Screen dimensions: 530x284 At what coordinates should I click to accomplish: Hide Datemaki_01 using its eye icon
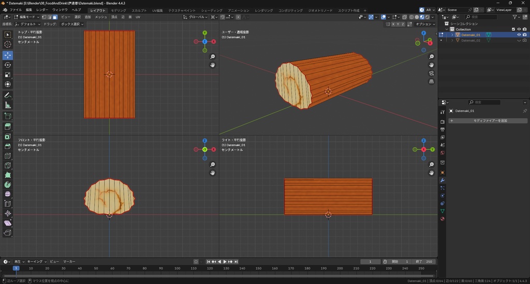(519, 35)
